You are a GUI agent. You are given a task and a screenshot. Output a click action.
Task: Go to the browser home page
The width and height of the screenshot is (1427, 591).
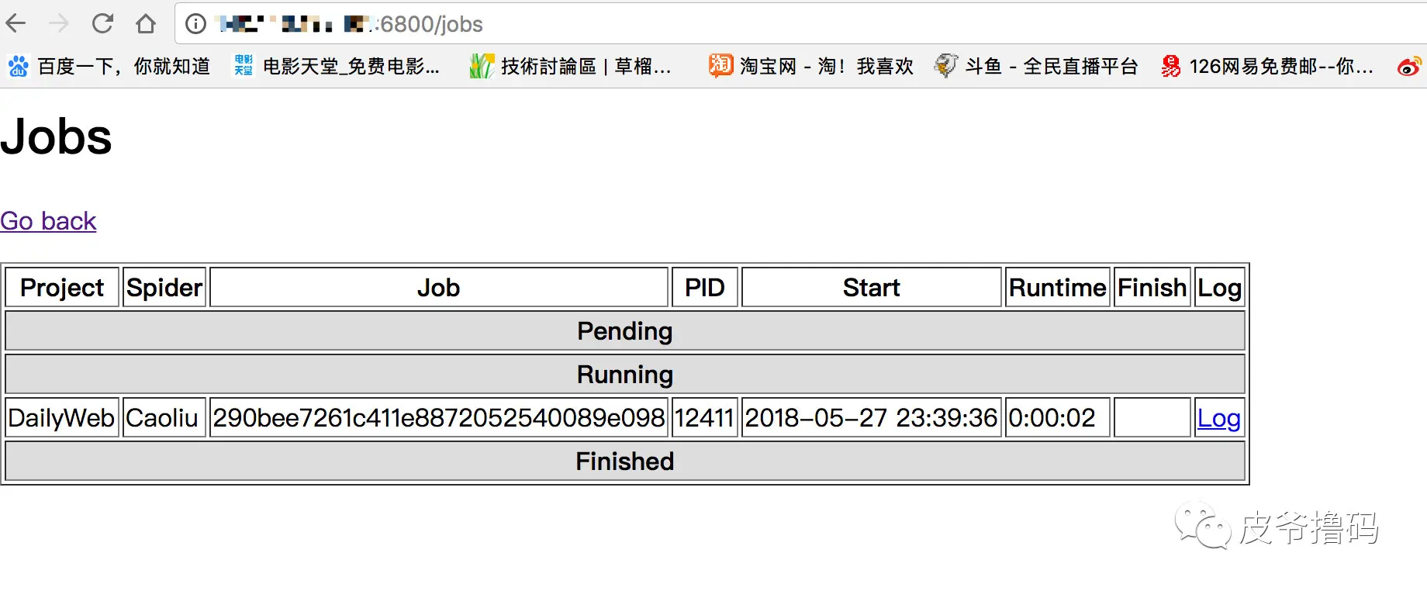pos(146,24)
